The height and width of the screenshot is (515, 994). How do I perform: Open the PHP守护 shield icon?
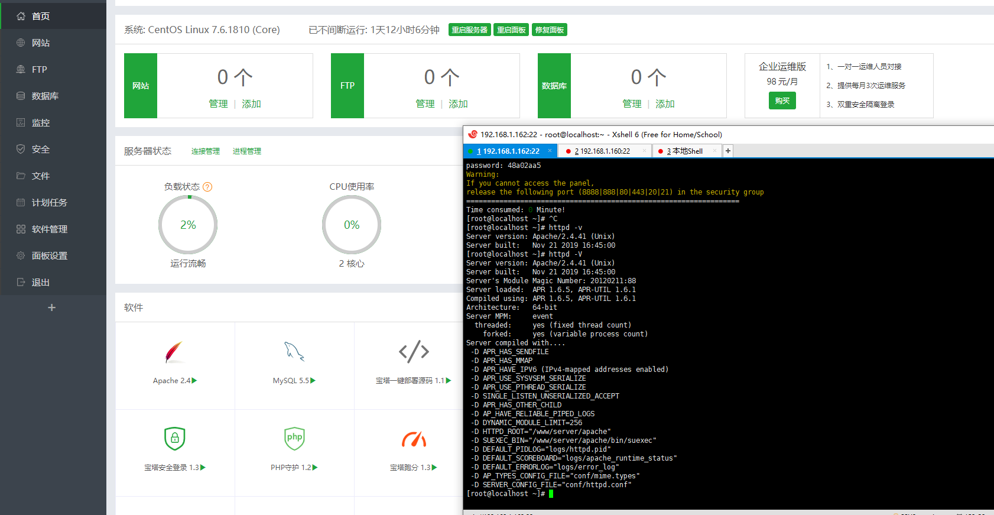(294, 438)
